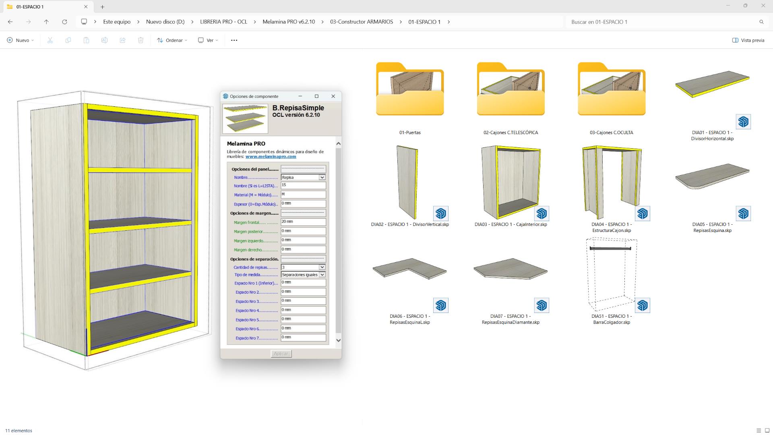Screen dimensions: 773x435
Task: Click the Rename icon in toolbar
Action: point(104,40)
